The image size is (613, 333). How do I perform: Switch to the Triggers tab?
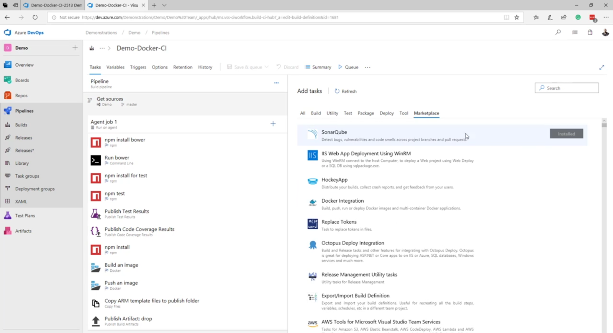point(138,67)
